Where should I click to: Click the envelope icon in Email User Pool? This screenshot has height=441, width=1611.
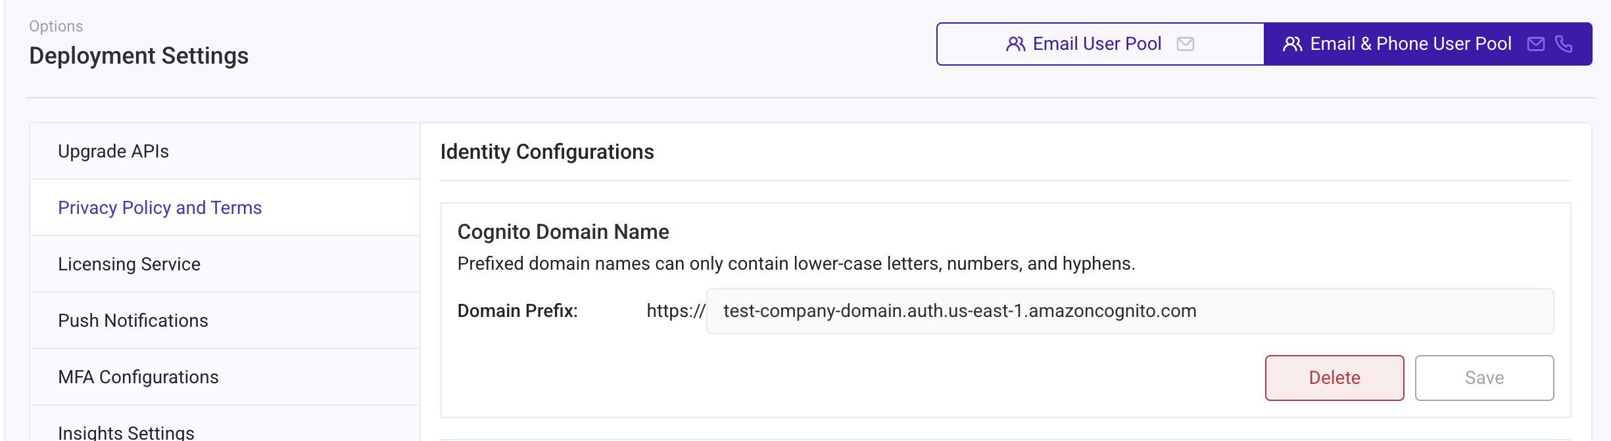click(x=1186, y=44)
